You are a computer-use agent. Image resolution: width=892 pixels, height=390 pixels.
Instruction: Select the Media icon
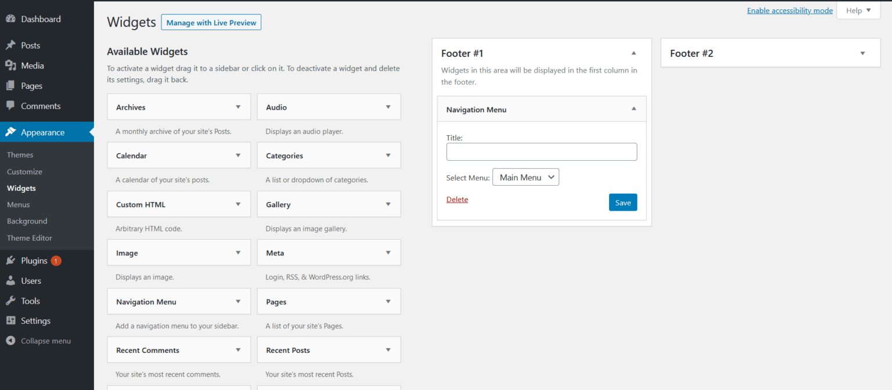(12, 65)
